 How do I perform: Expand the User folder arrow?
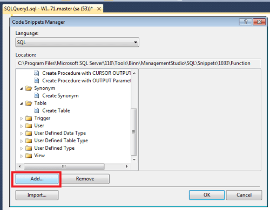(x=22, y=126)
